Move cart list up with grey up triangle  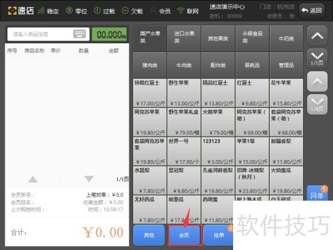tap(33, 179)
